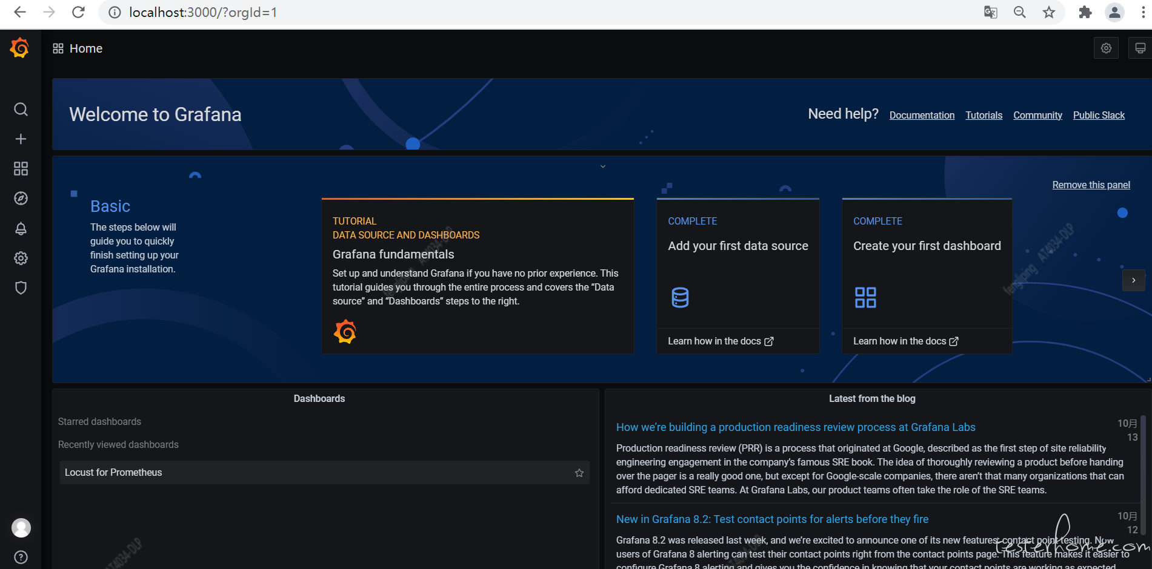
Task: Open the Locust for Prometheus dashboard
Action: pyautogui.click(x=324, y=473)
